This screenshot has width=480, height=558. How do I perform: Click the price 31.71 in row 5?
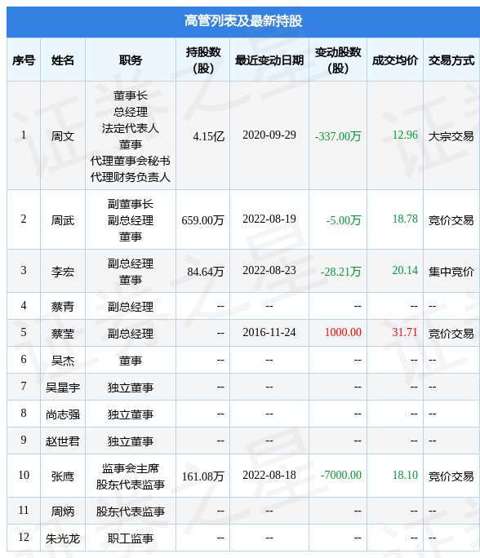tap(405, 332)
